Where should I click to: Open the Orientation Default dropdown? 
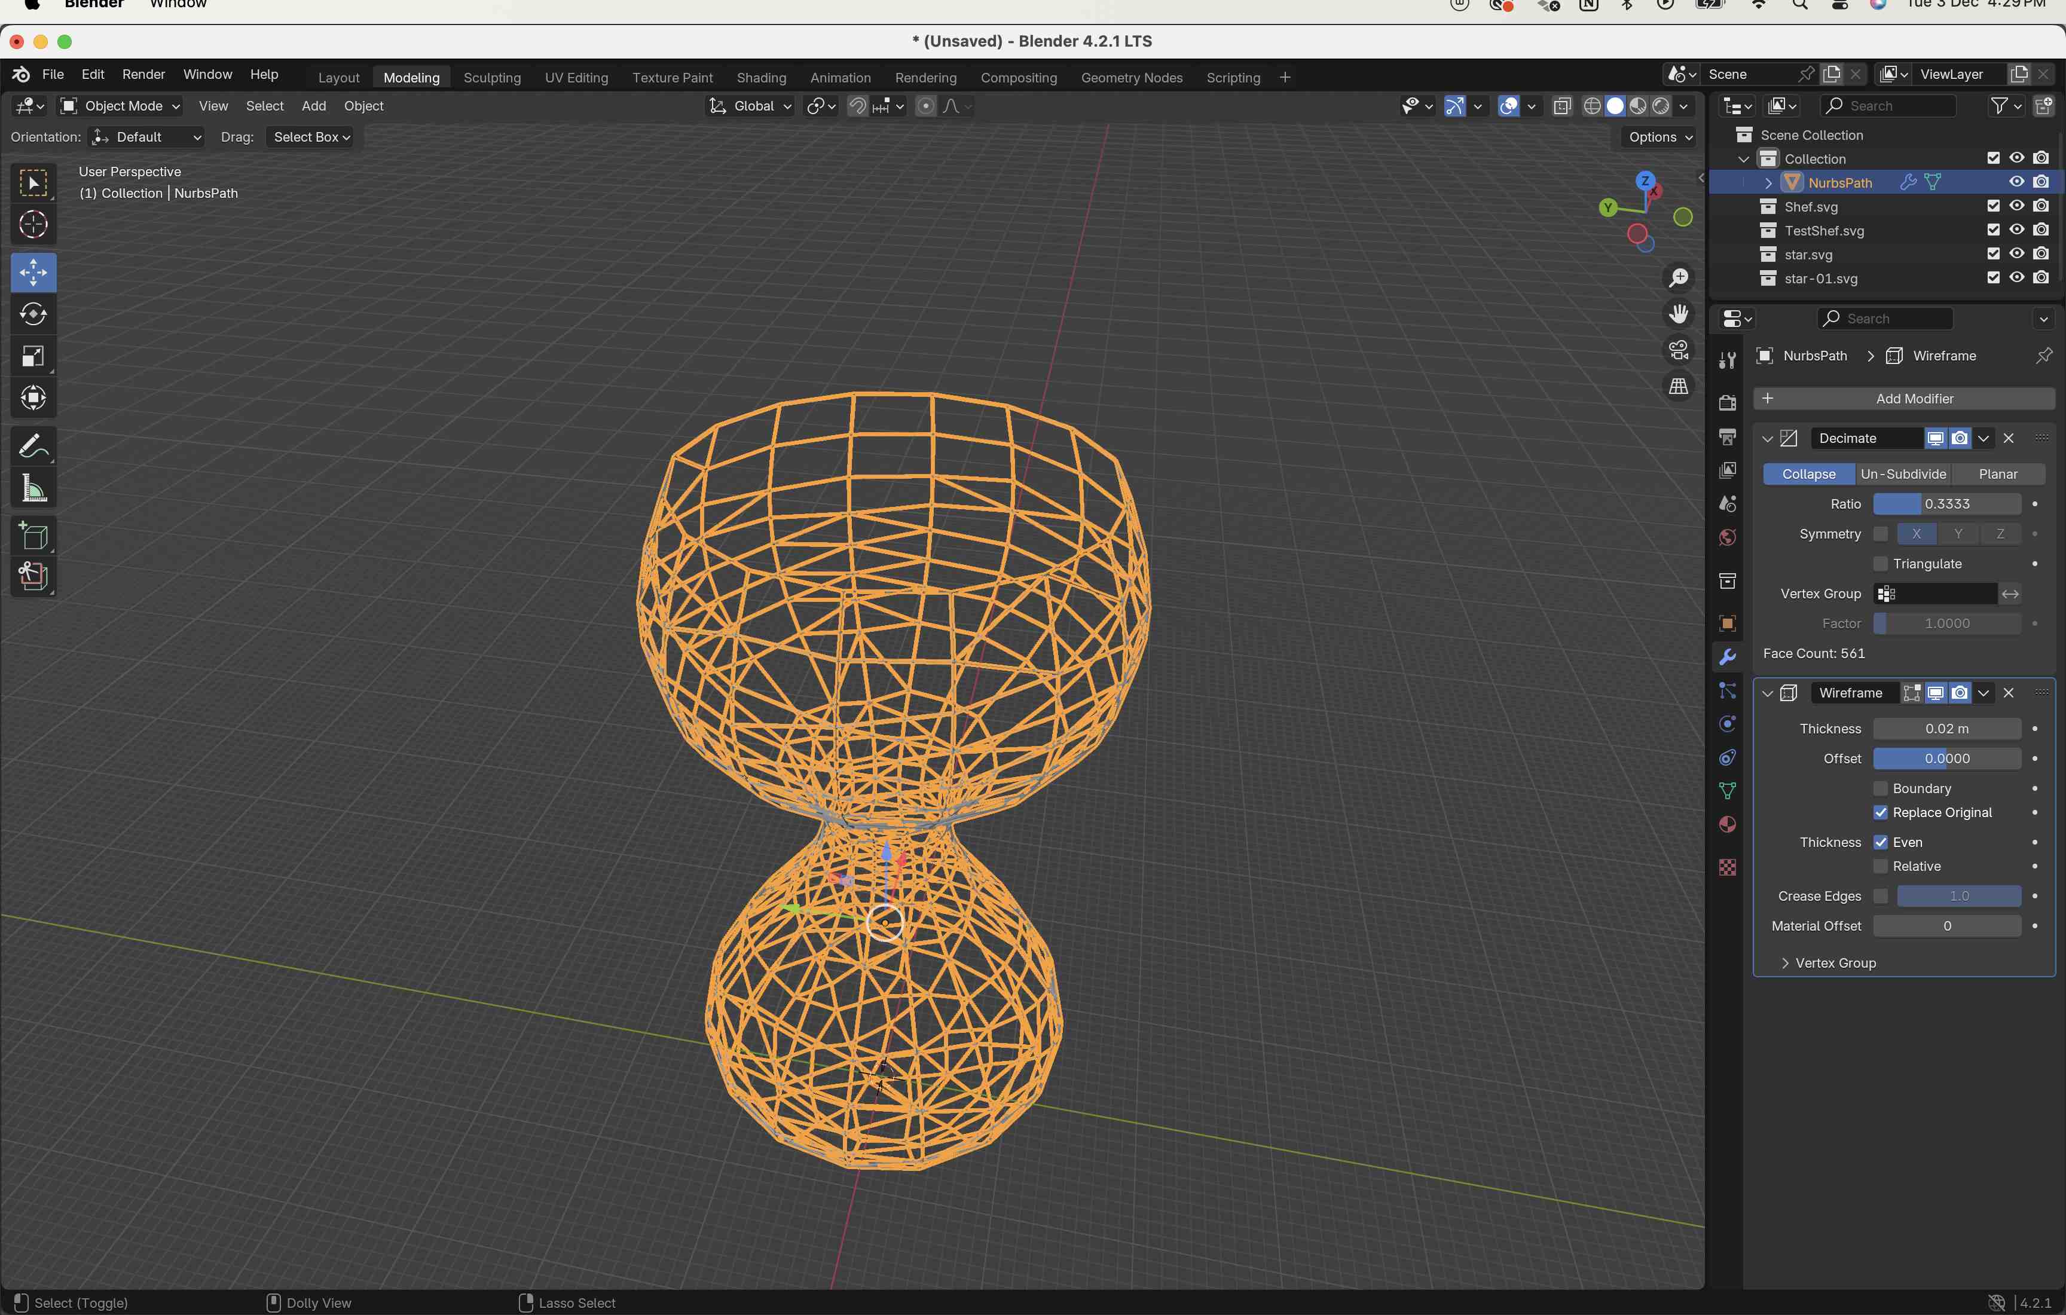click(148, 137)
